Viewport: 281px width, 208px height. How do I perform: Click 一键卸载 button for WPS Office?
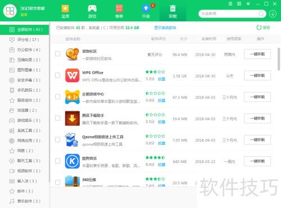pyautogui.click(x=257, y=75)
